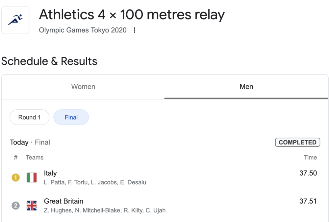The width and height of the screenshot is (329, 222).
Task: Select the Final filter chip
Action: pos(71,117)
